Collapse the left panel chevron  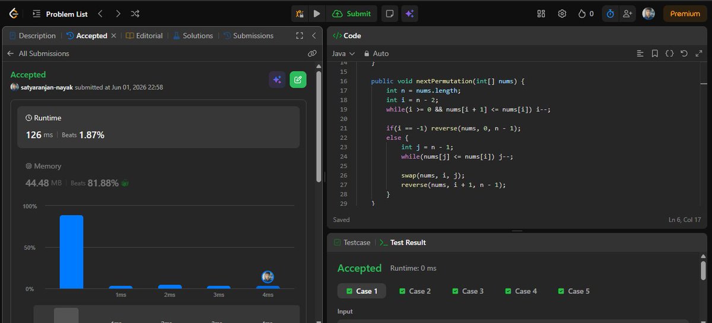314,36
